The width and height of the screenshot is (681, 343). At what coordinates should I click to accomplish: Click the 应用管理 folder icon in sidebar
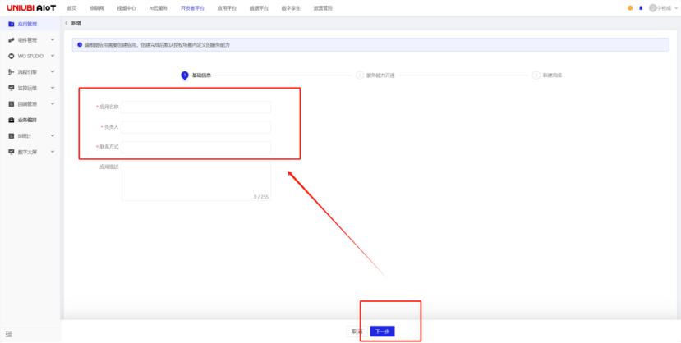(x=11, y=24)
